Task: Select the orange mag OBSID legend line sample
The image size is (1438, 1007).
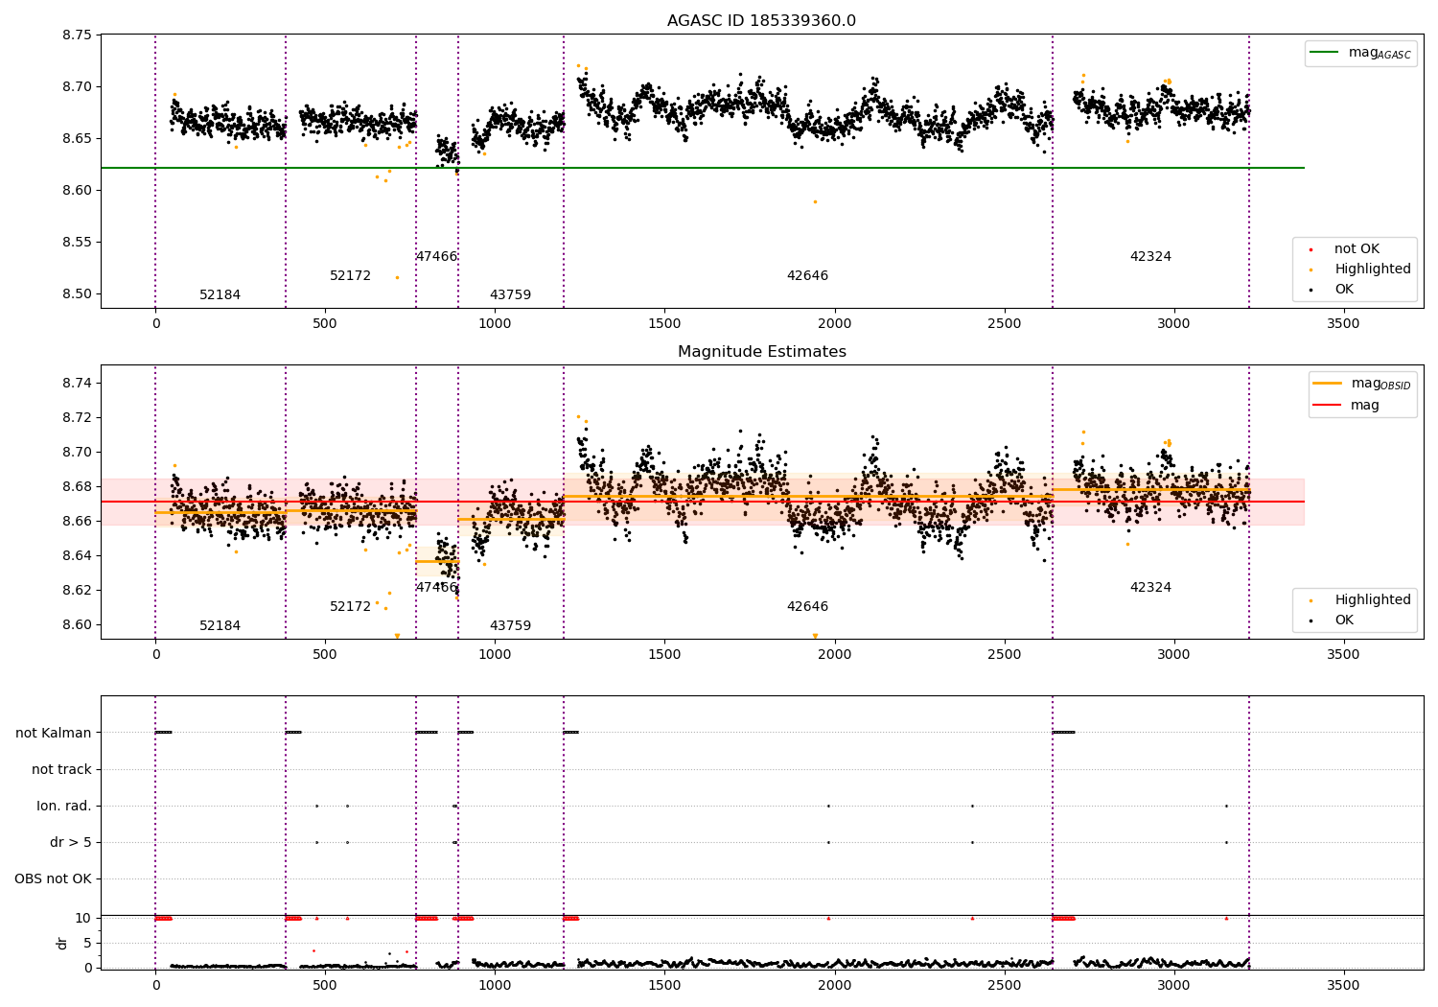Action: 1327,384
